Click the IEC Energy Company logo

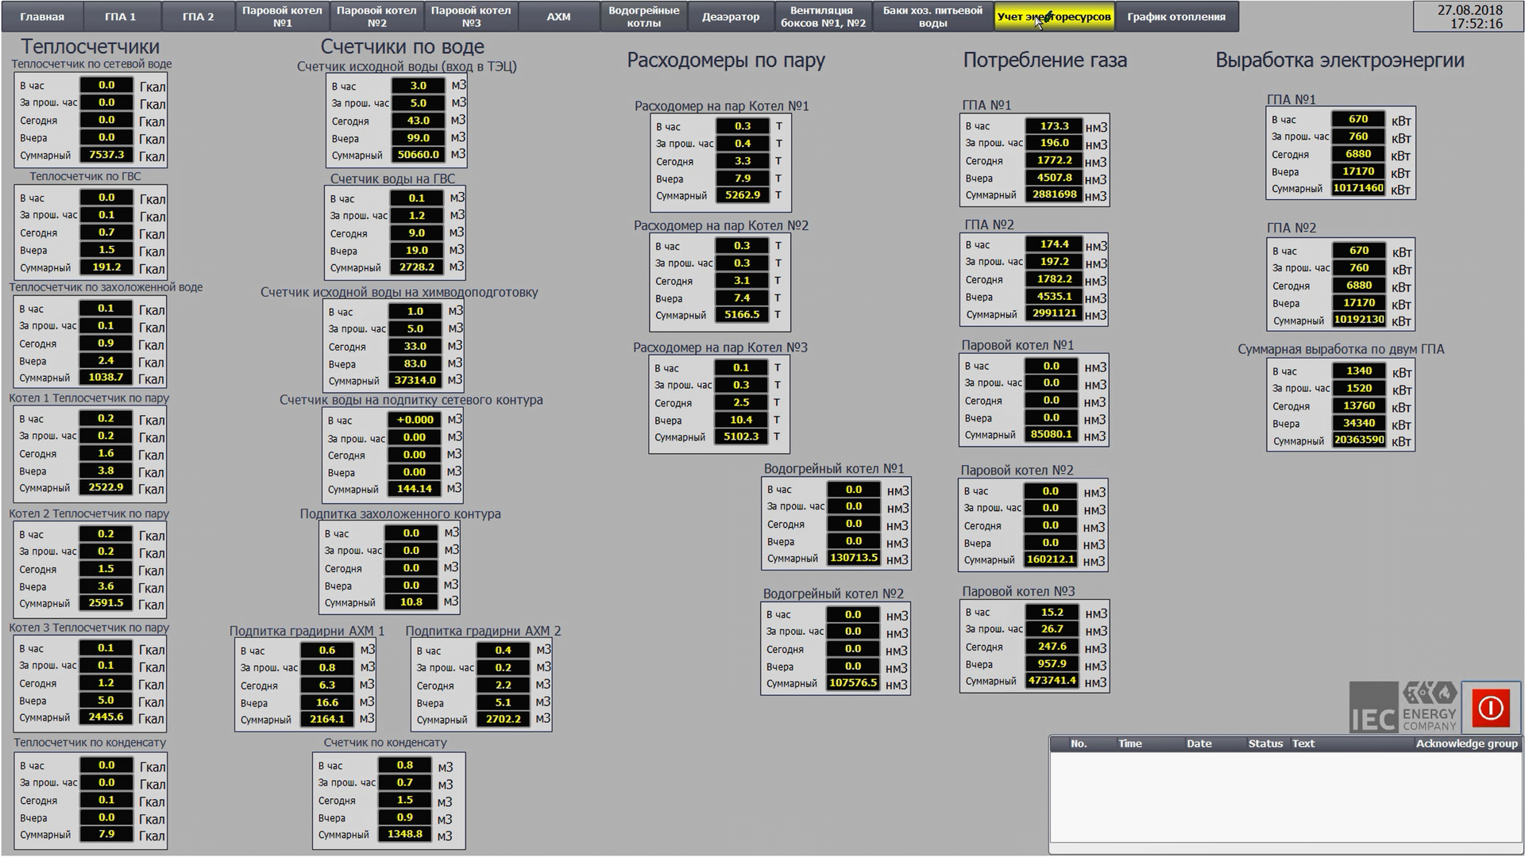coord(1403,707)
